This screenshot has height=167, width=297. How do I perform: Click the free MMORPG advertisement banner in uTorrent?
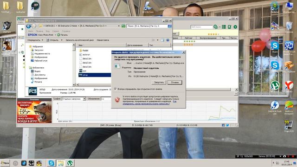pyautogui.click(x=34, y=112)
